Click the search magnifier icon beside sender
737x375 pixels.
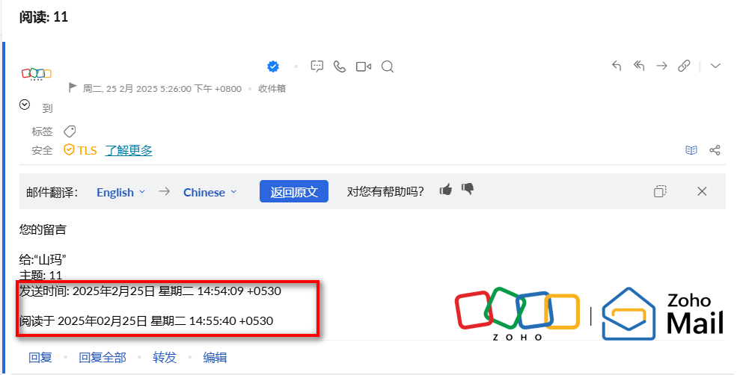(x=388, y=66)
